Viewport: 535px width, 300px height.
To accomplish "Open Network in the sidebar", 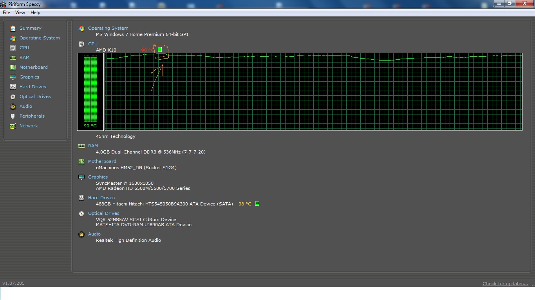I will click(29, 126).
